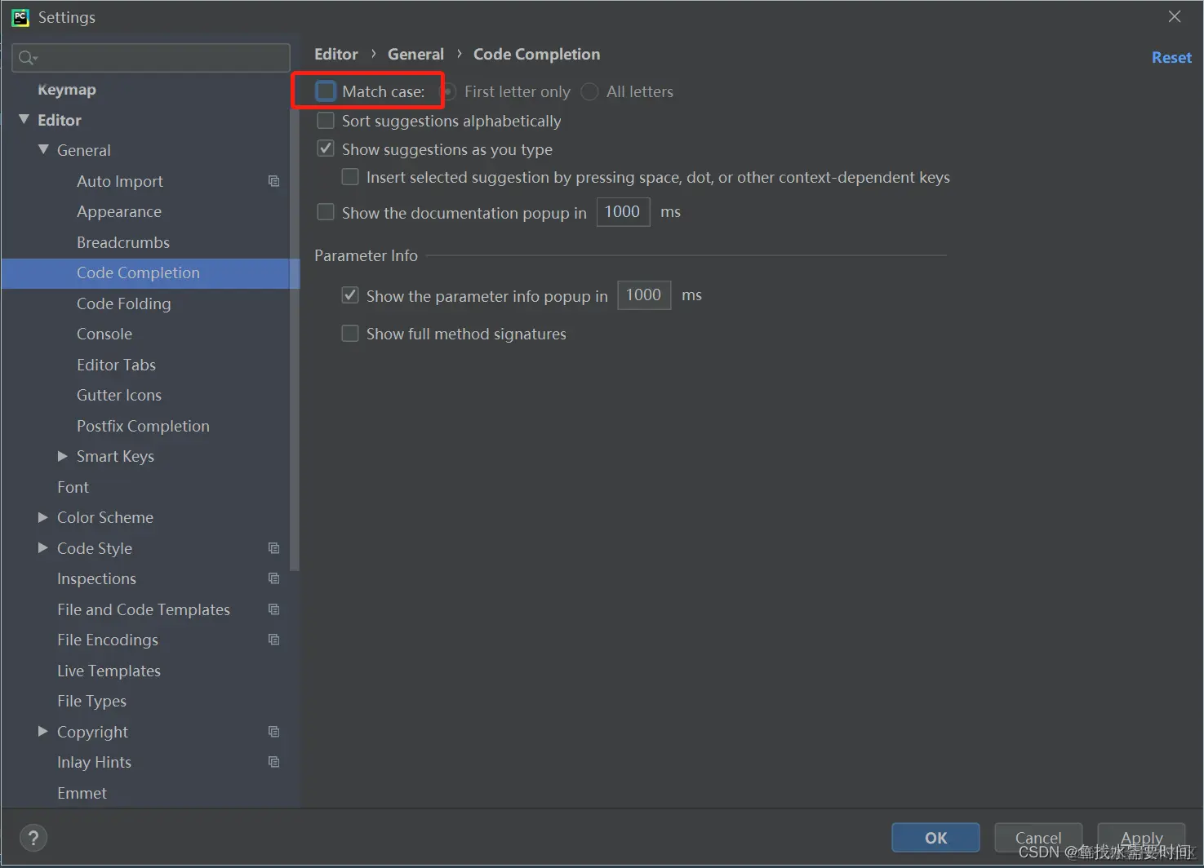
Task: Click the search magnifier icon
Action: click(27, 58)
